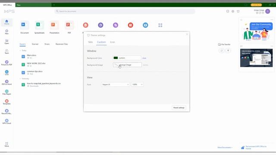Click the yellow premium button in the title bar
The image size is (276, 155).
click(256, 5)
